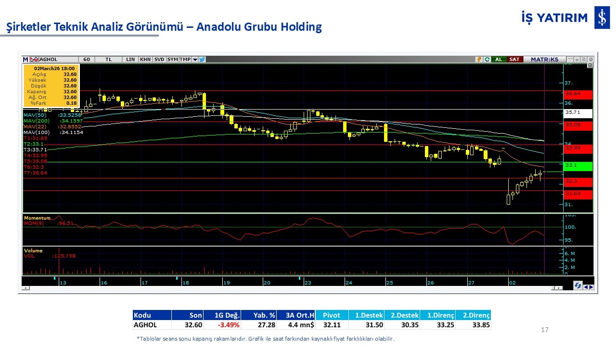Click the horizontal scrollbar left arrow
Viewport: 616px width, 346px height.
click(26, 288)
